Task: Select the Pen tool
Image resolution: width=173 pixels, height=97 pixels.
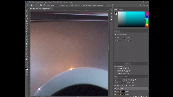Action: coord(27,49)
